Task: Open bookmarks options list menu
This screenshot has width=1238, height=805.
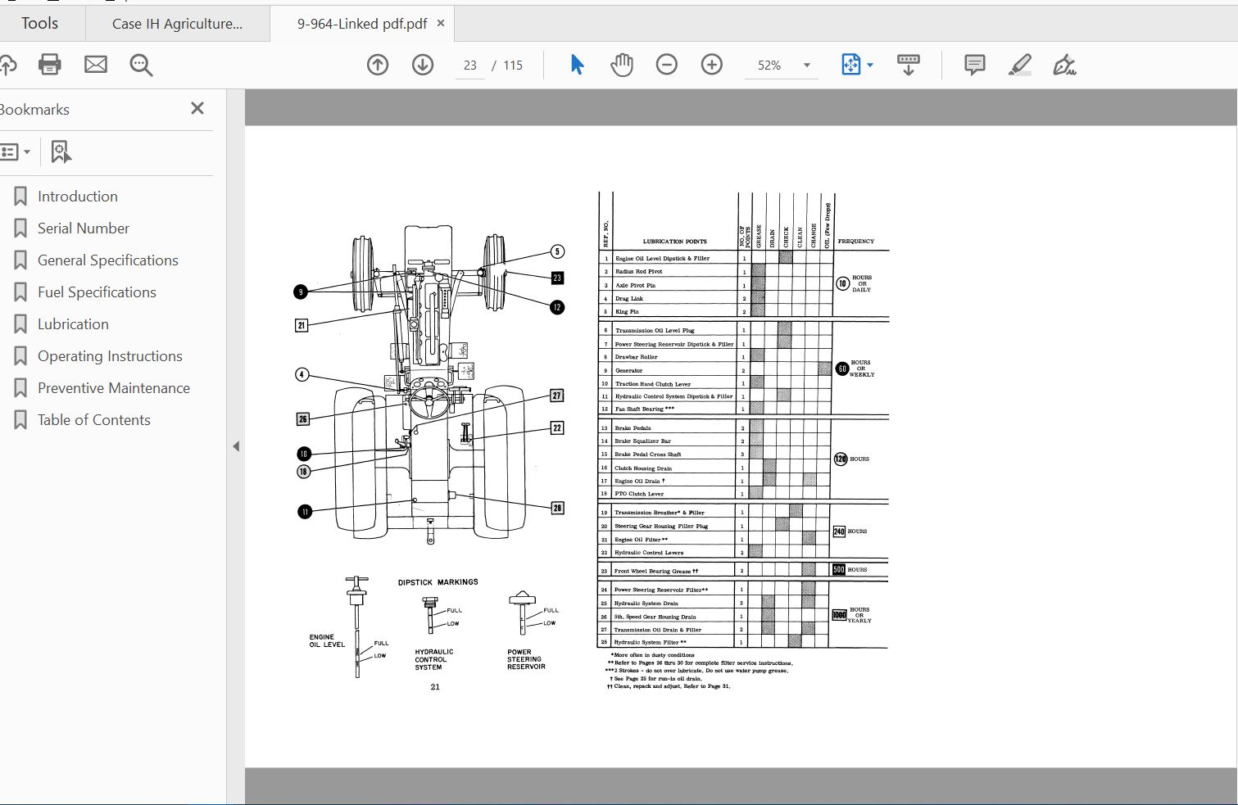Action: point(16,152)
